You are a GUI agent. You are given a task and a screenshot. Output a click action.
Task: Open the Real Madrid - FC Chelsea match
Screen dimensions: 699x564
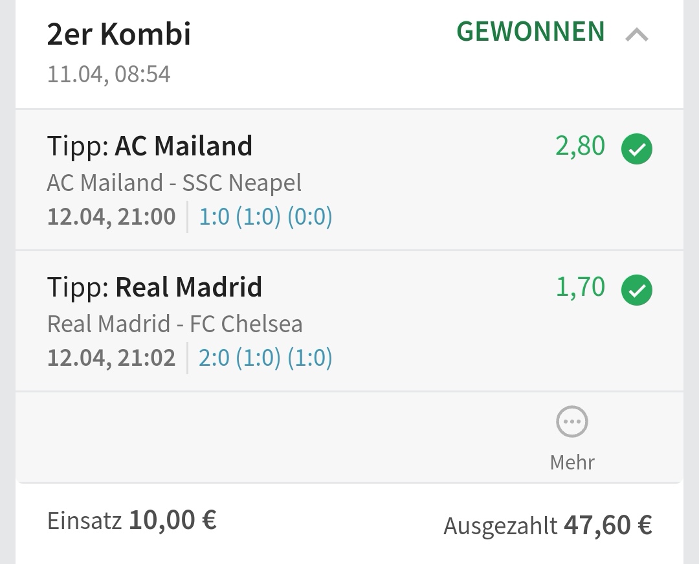[x=175, y=324]
